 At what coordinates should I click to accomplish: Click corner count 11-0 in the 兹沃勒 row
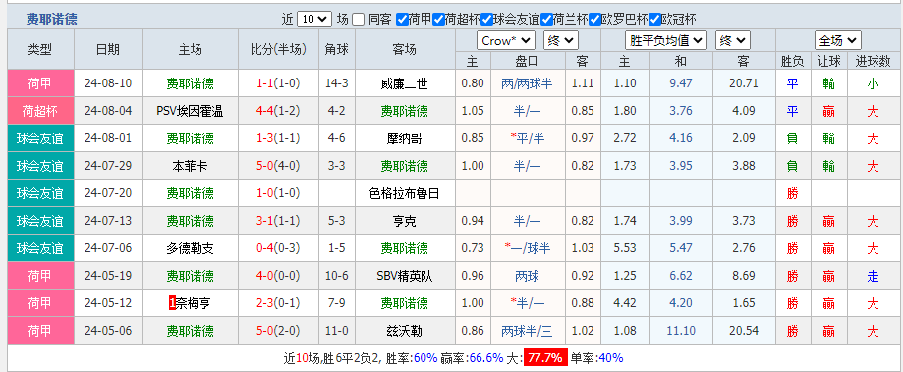pos(337,331)
